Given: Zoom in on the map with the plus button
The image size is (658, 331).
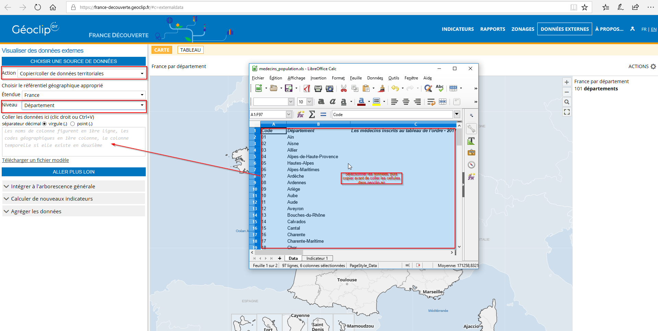Looking at the screenshot, I should pyautogui.click(x=566, y=82).
